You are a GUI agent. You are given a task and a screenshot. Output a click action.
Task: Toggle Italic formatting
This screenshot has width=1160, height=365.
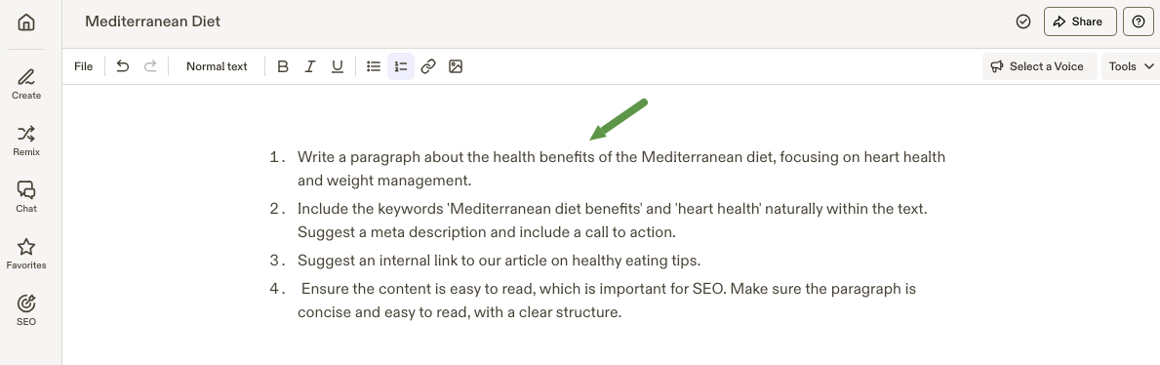(x=310, y=66)
